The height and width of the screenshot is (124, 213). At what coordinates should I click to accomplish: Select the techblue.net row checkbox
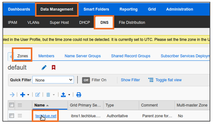(12, 116)
